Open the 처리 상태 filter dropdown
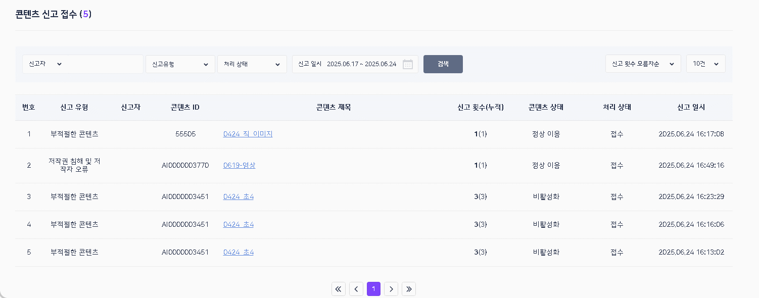Image resolution: width=759 pixels, height=298 pixels. pos(252,64)
